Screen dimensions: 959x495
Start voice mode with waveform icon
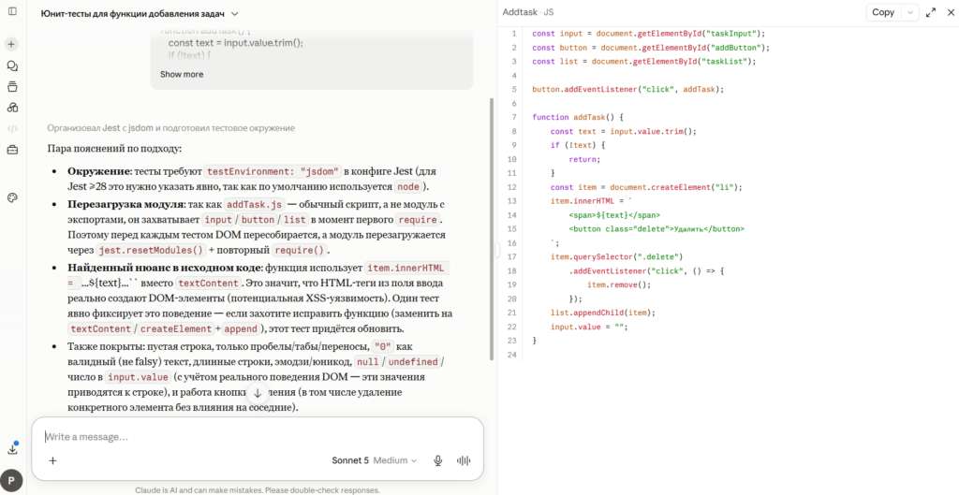click(x=464, y=460)
